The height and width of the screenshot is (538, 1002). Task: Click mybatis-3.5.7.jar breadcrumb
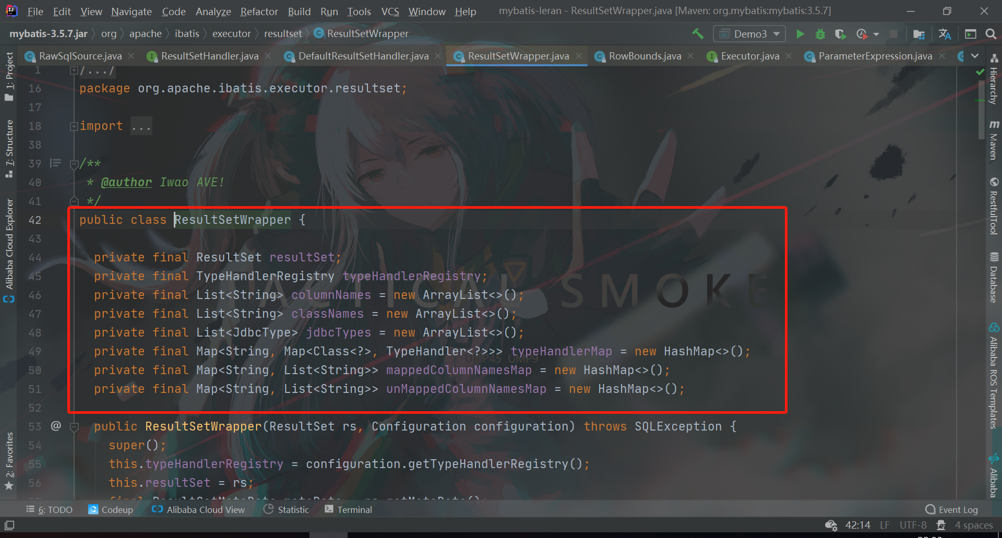click(48, 34)
